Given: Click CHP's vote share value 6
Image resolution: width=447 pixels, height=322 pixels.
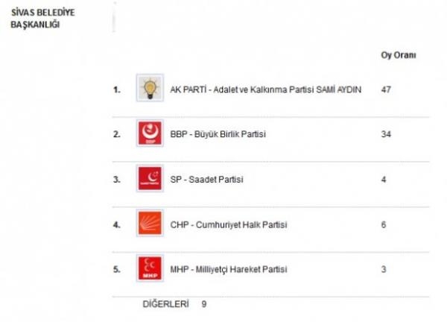Looking at the screenshot, I should (382, 225).
